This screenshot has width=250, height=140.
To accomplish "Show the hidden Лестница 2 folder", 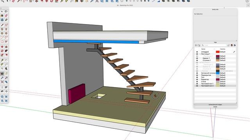I will pos(197,63).
